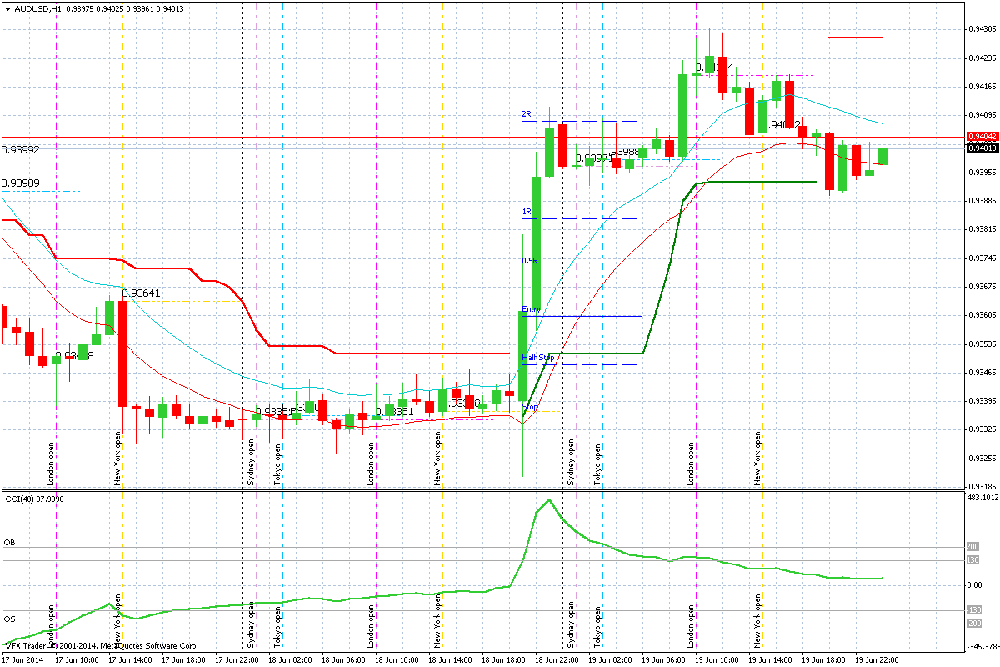
Task: Select the 0.93641 price label
Action: [141, 293]
